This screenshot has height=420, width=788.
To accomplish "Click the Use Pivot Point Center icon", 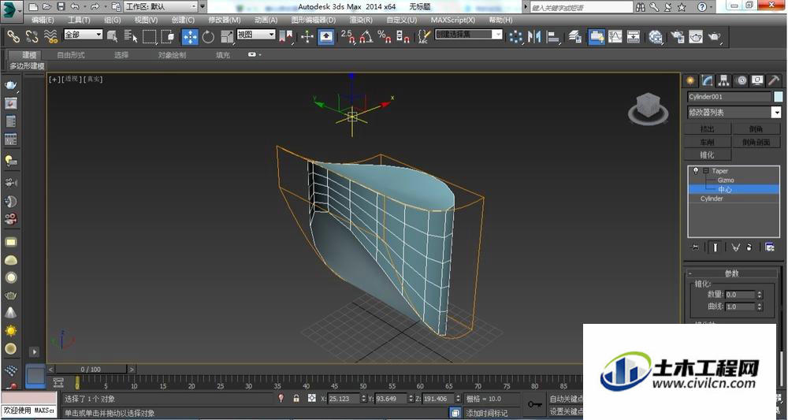I will coord(285,36).
